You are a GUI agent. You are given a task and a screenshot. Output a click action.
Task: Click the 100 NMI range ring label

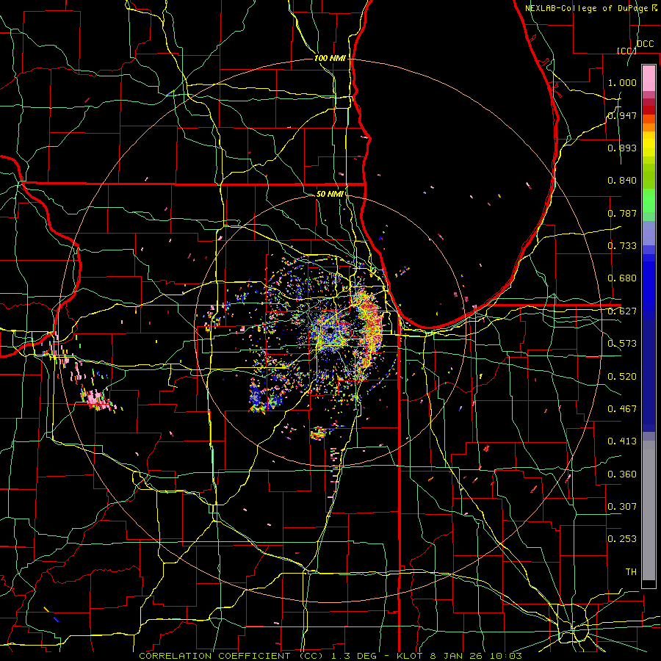click(330, 58)
